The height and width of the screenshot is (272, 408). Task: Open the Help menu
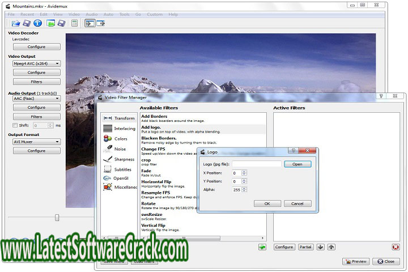(x=173, y=14)
